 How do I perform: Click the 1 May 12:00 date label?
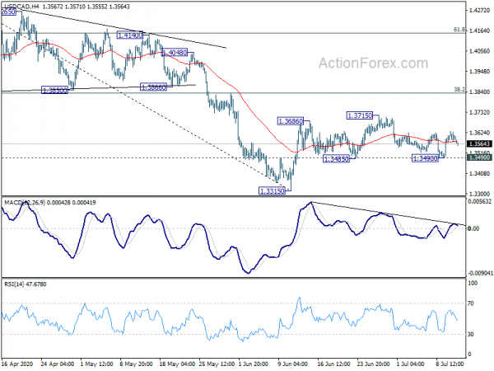click(x=96, y=364)
